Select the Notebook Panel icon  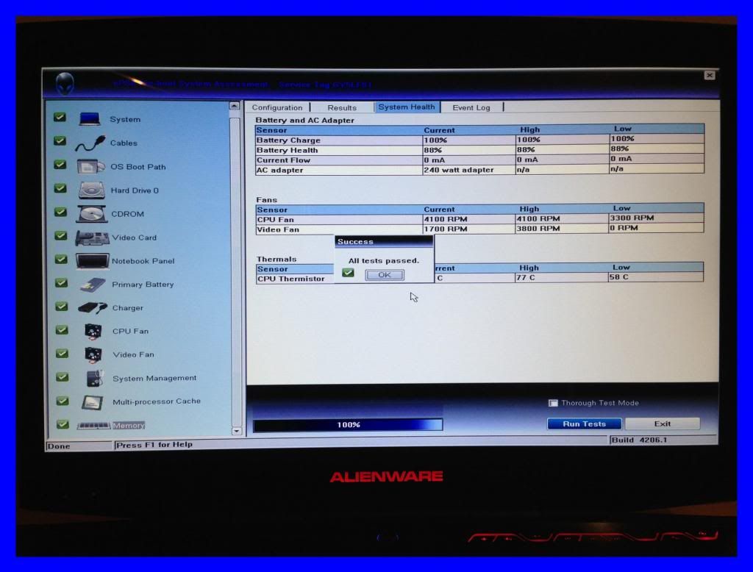(x=93, y=261)
